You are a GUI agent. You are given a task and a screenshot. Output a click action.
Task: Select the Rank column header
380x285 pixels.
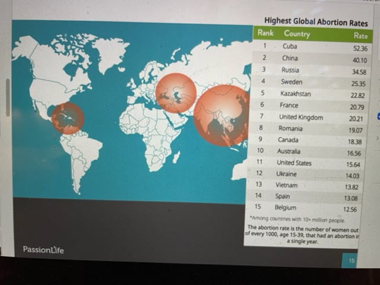265,34
